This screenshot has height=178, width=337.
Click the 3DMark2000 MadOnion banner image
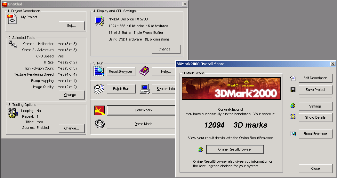coord(231,88)
